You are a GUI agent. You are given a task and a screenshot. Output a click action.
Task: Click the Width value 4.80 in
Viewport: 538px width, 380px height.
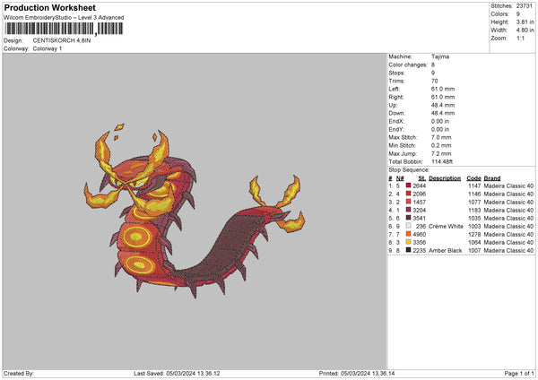(525, 30)
